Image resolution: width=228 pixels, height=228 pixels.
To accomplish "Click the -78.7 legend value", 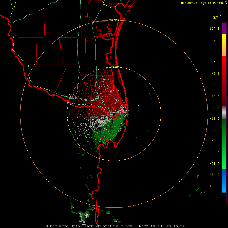I will [215, 164].
